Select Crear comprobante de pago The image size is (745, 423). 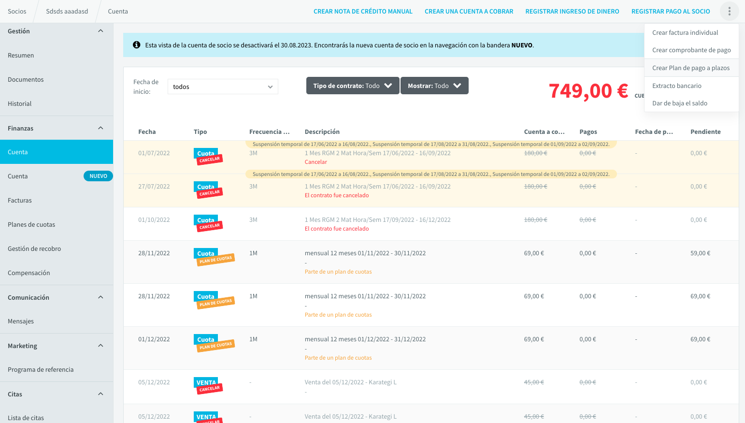pyautogui.click(x=691, y=50)
